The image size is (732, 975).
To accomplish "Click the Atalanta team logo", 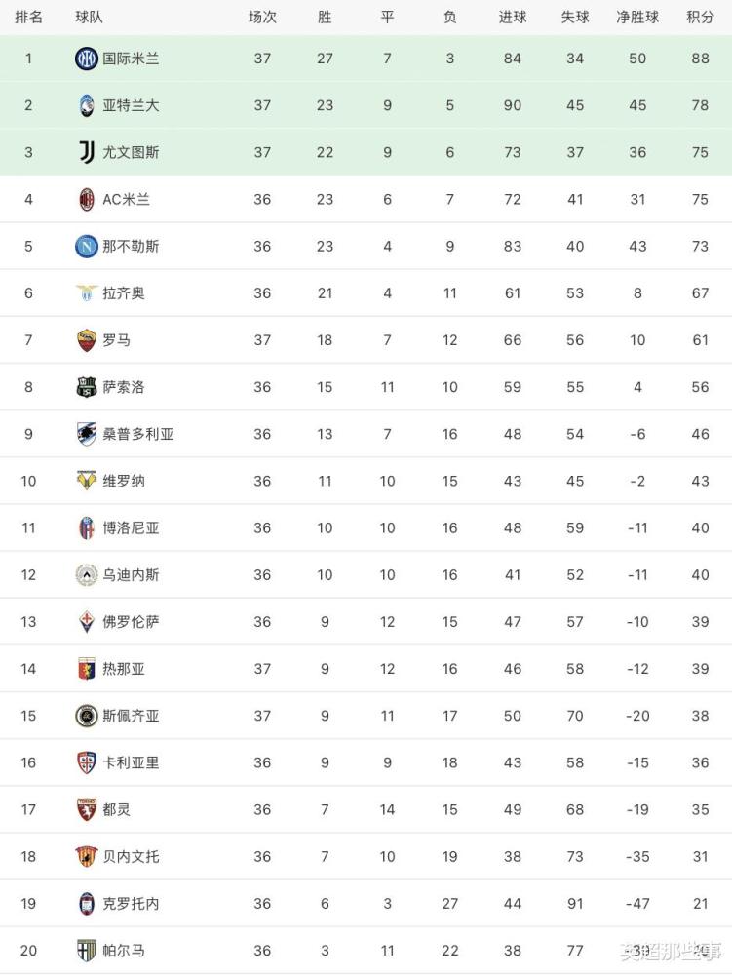I will [x=87, y=105].
